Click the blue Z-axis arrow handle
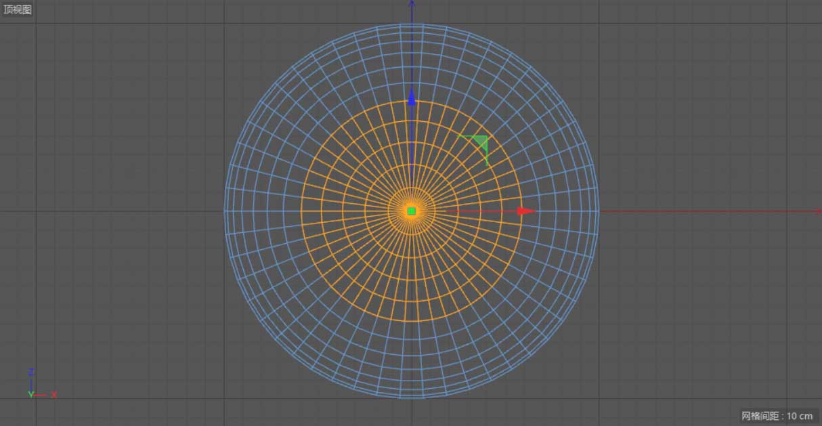 coord(411,97)
